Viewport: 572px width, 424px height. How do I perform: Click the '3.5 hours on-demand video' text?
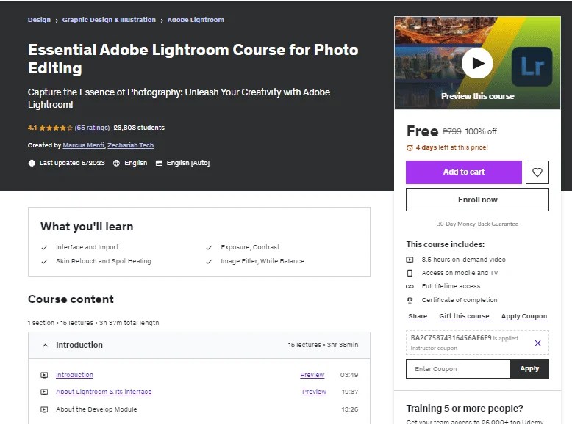[463, 260]
